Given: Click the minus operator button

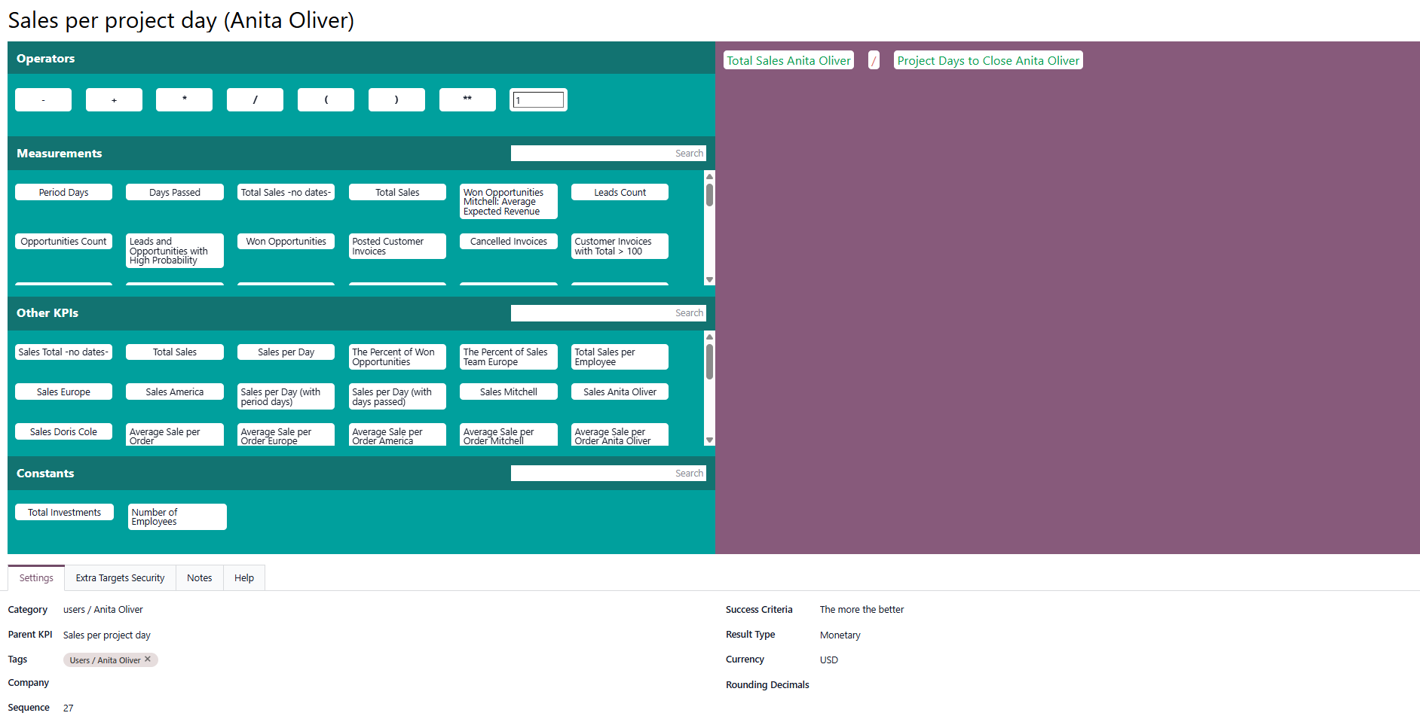Looking at the screenshot, I should [x=43, y=99].
